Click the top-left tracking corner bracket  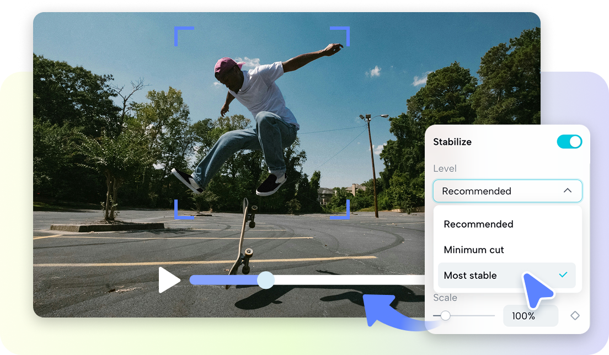184,35
